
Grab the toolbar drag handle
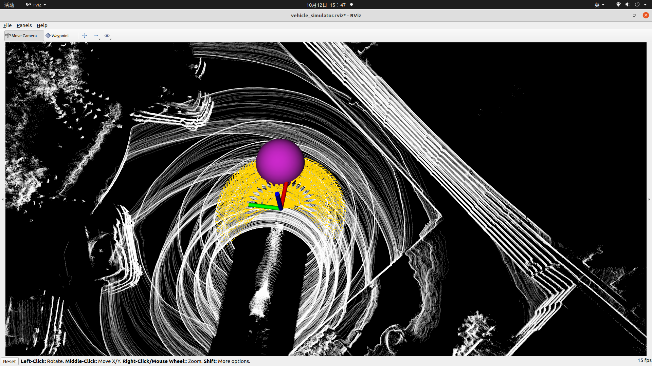[x=3, y=36]
